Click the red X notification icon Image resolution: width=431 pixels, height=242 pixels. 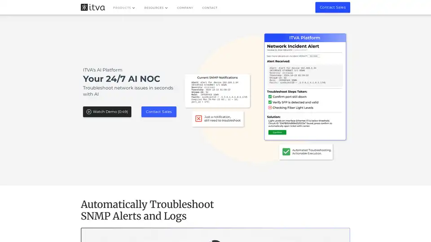[x=198, y=119]
